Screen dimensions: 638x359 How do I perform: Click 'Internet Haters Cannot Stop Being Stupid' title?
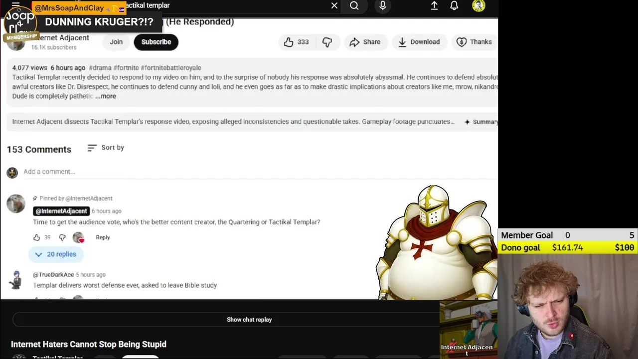(x=89, y=344)
